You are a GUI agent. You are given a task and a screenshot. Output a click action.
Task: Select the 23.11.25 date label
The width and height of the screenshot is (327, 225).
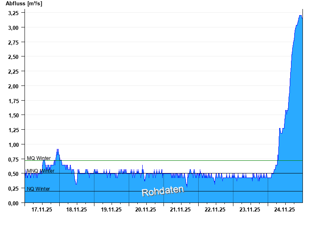pyautogui.click(x=250, y=210)
